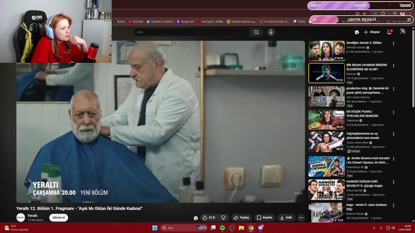Open İş İlanları | LinkedIn bookmark

click(160, 21)
